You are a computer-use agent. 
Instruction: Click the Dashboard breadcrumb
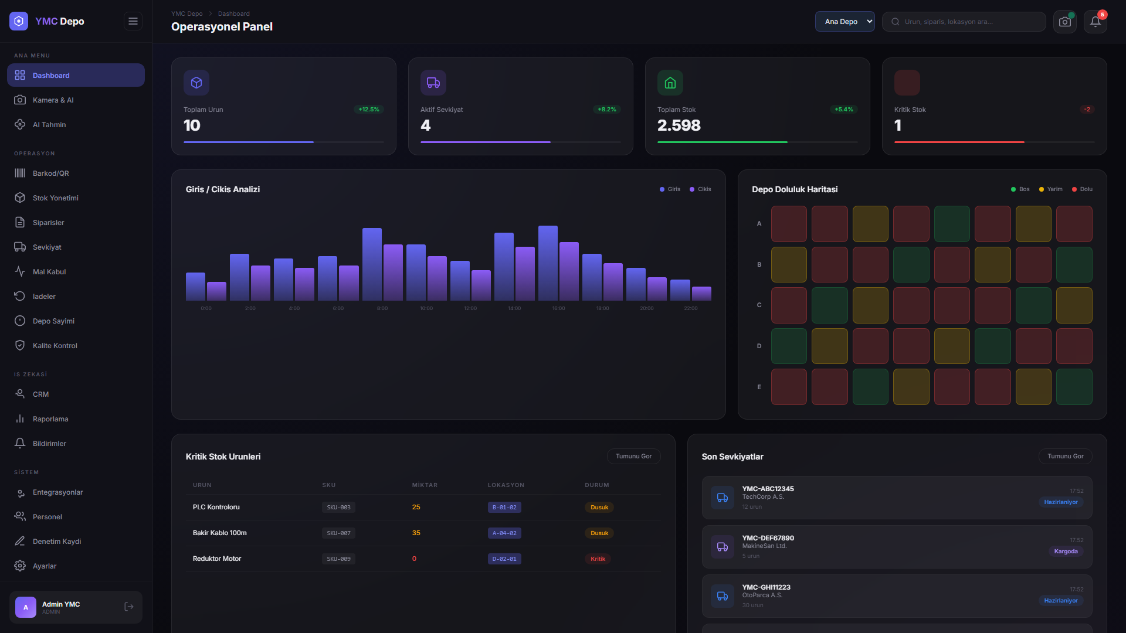pyautogui.click(x=233, y=13)
